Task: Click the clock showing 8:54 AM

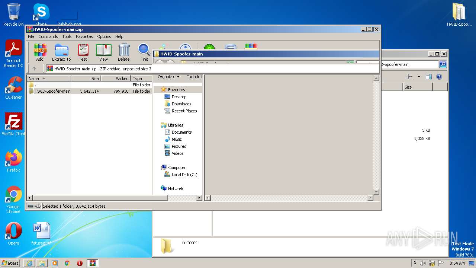Action: click(x=457, y=263)
